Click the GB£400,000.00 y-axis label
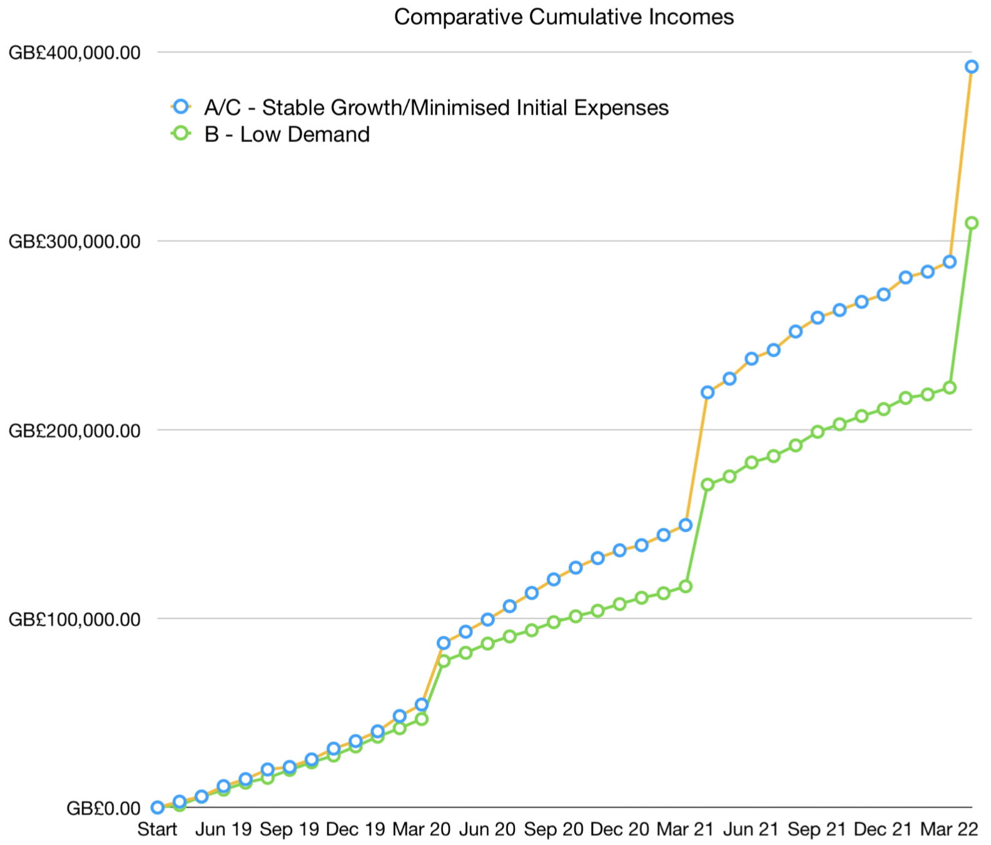Viewport: 991px width, 845px height. 74,53
